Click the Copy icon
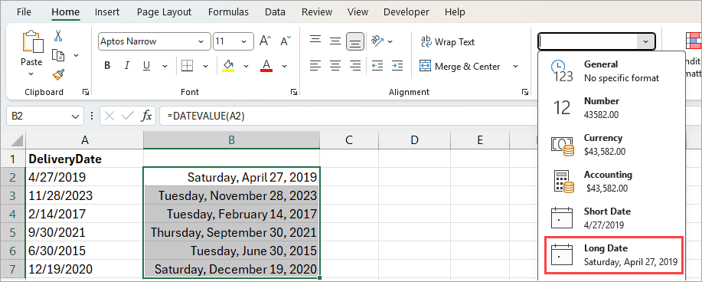This screenshot has width=702, height=282. pos(58,54)
